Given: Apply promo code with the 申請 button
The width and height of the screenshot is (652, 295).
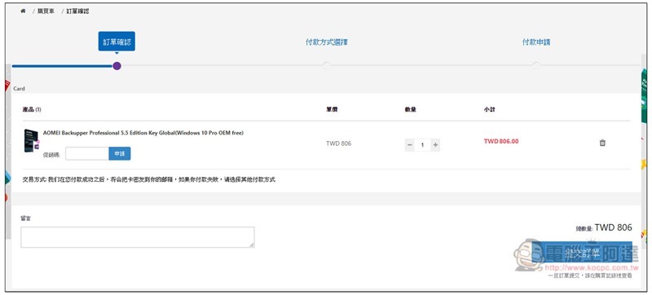Looking at the screenshot, I should (x=120, y=154).
